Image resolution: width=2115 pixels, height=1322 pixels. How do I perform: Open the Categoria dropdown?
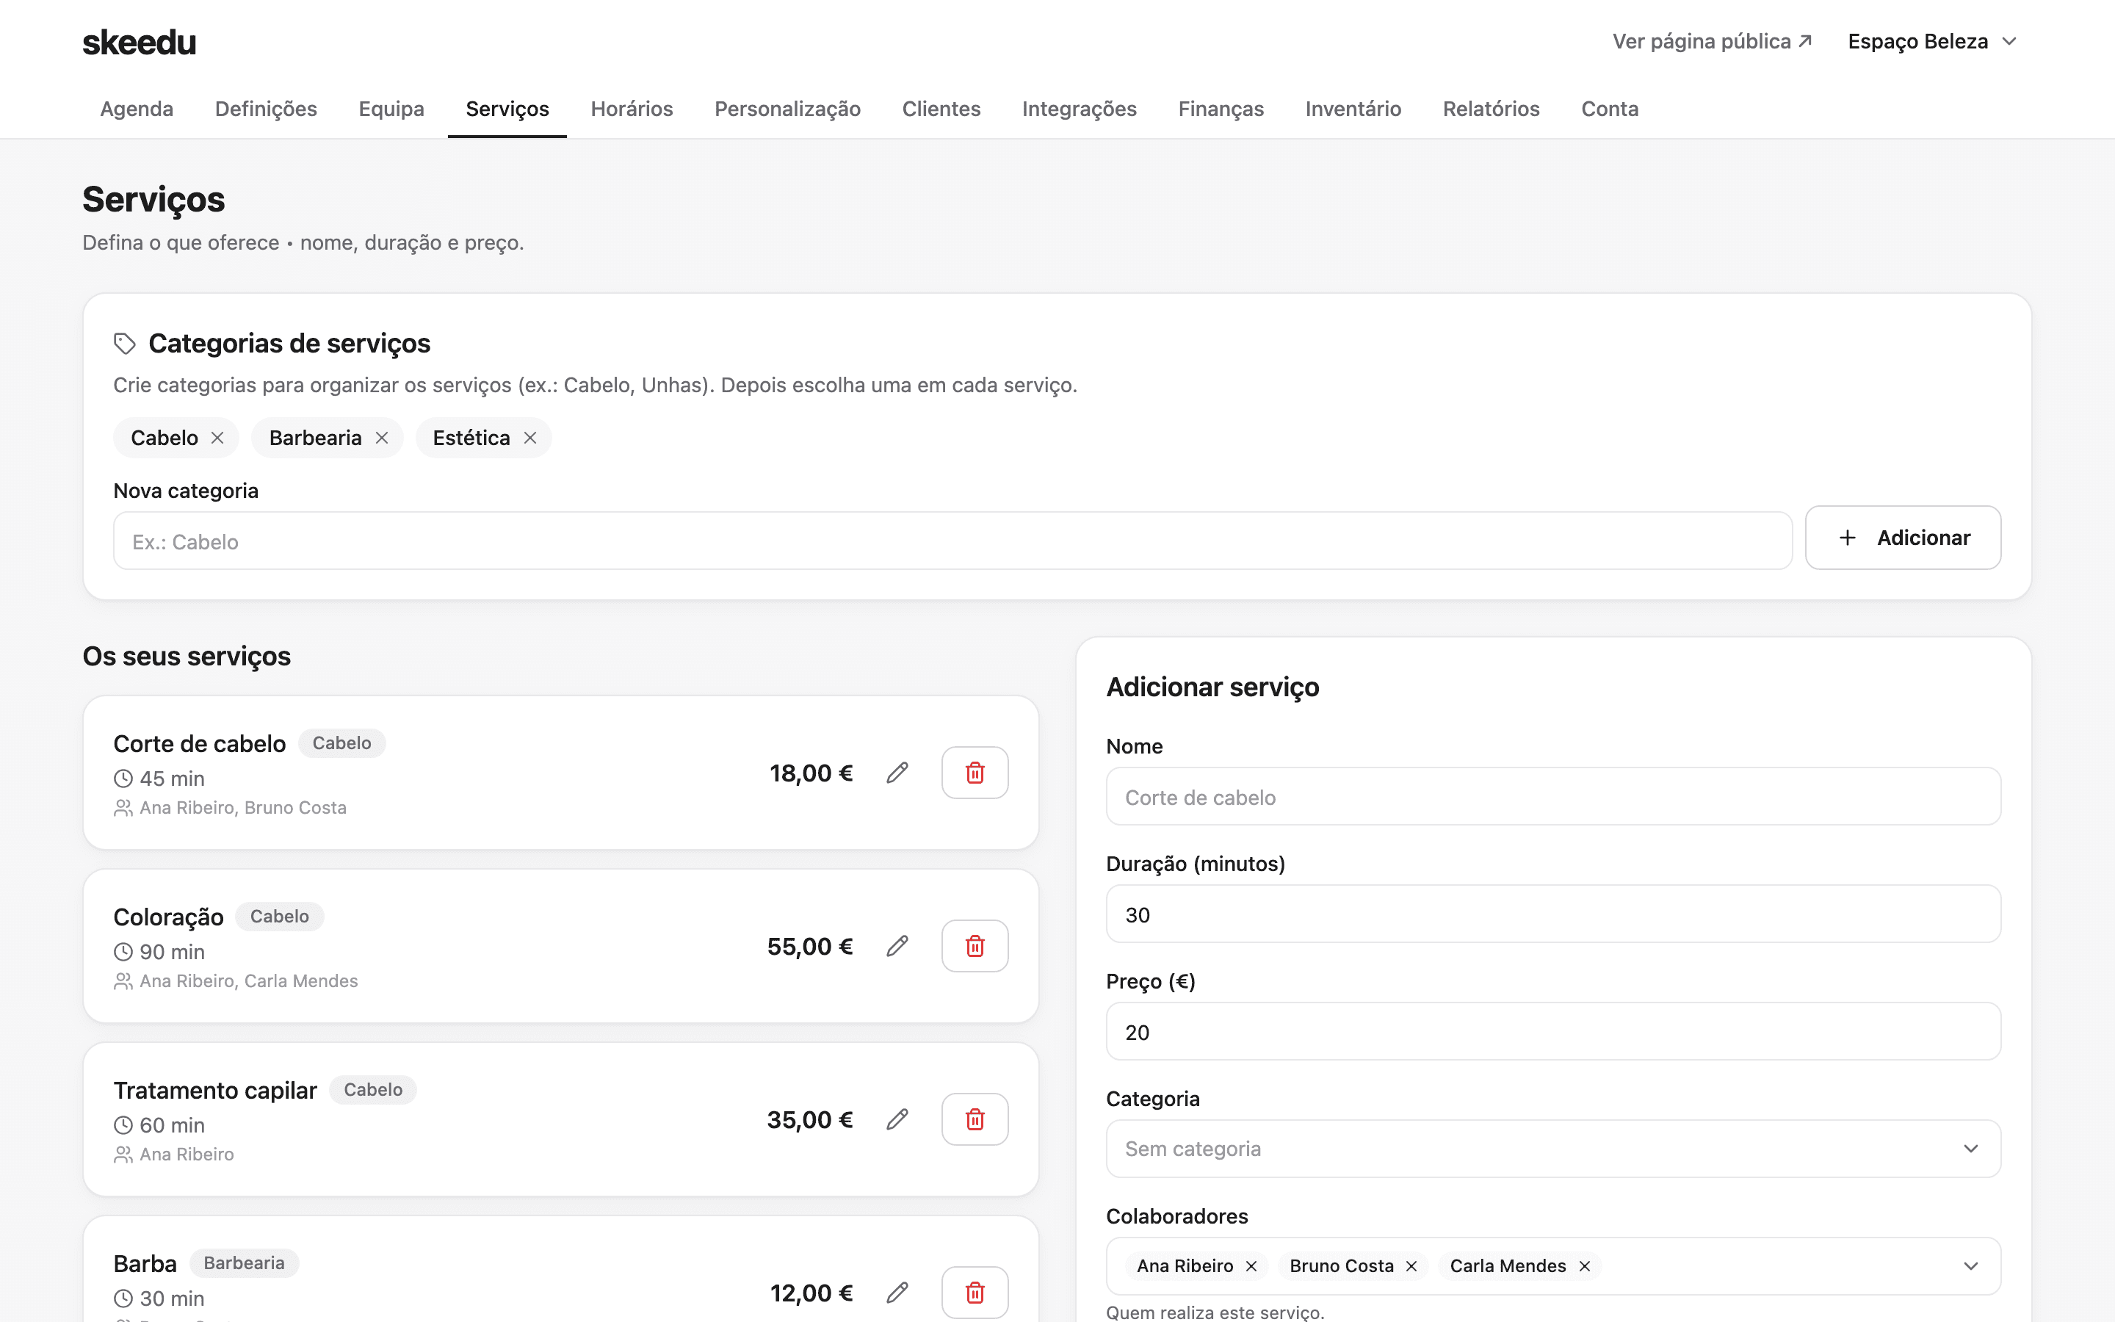point(1553,1149)
